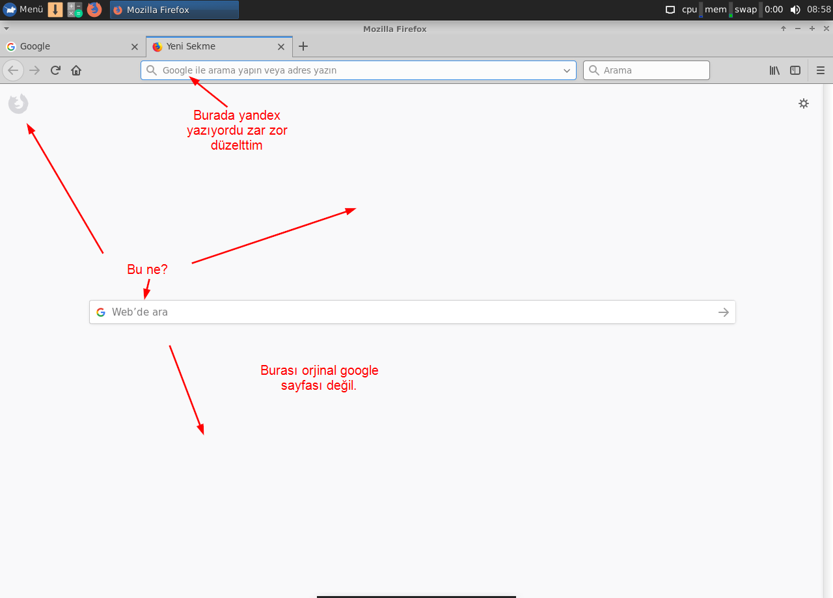The width and height of the screenshot is (833, 598).
Task: Click the 08:58 clock
Action: coord(819,10)
